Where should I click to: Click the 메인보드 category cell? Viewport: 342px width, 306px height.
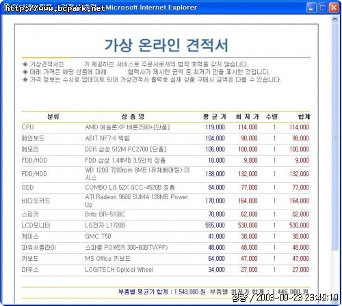click(x=33, y=138)
